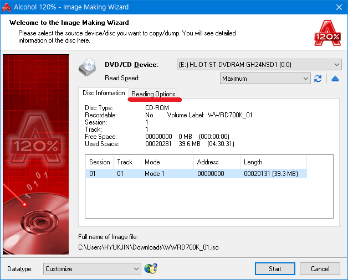348x280 pixels.
Task: Click the Volume Label value WWRD700K_01
Action: tap(230, 115)
